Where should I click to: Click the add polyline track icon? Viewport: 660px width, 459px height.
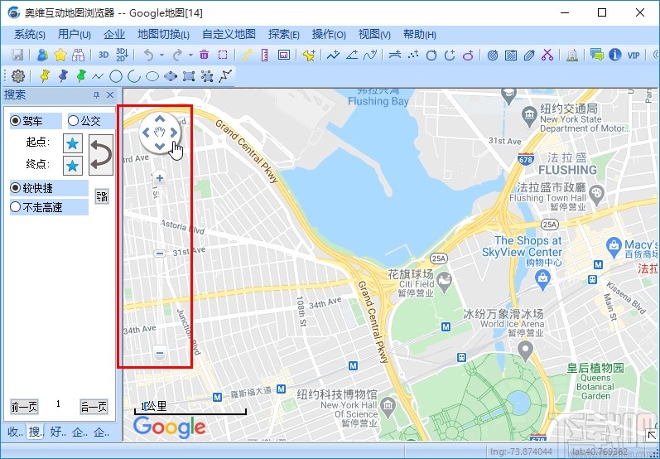pos(333,55)
